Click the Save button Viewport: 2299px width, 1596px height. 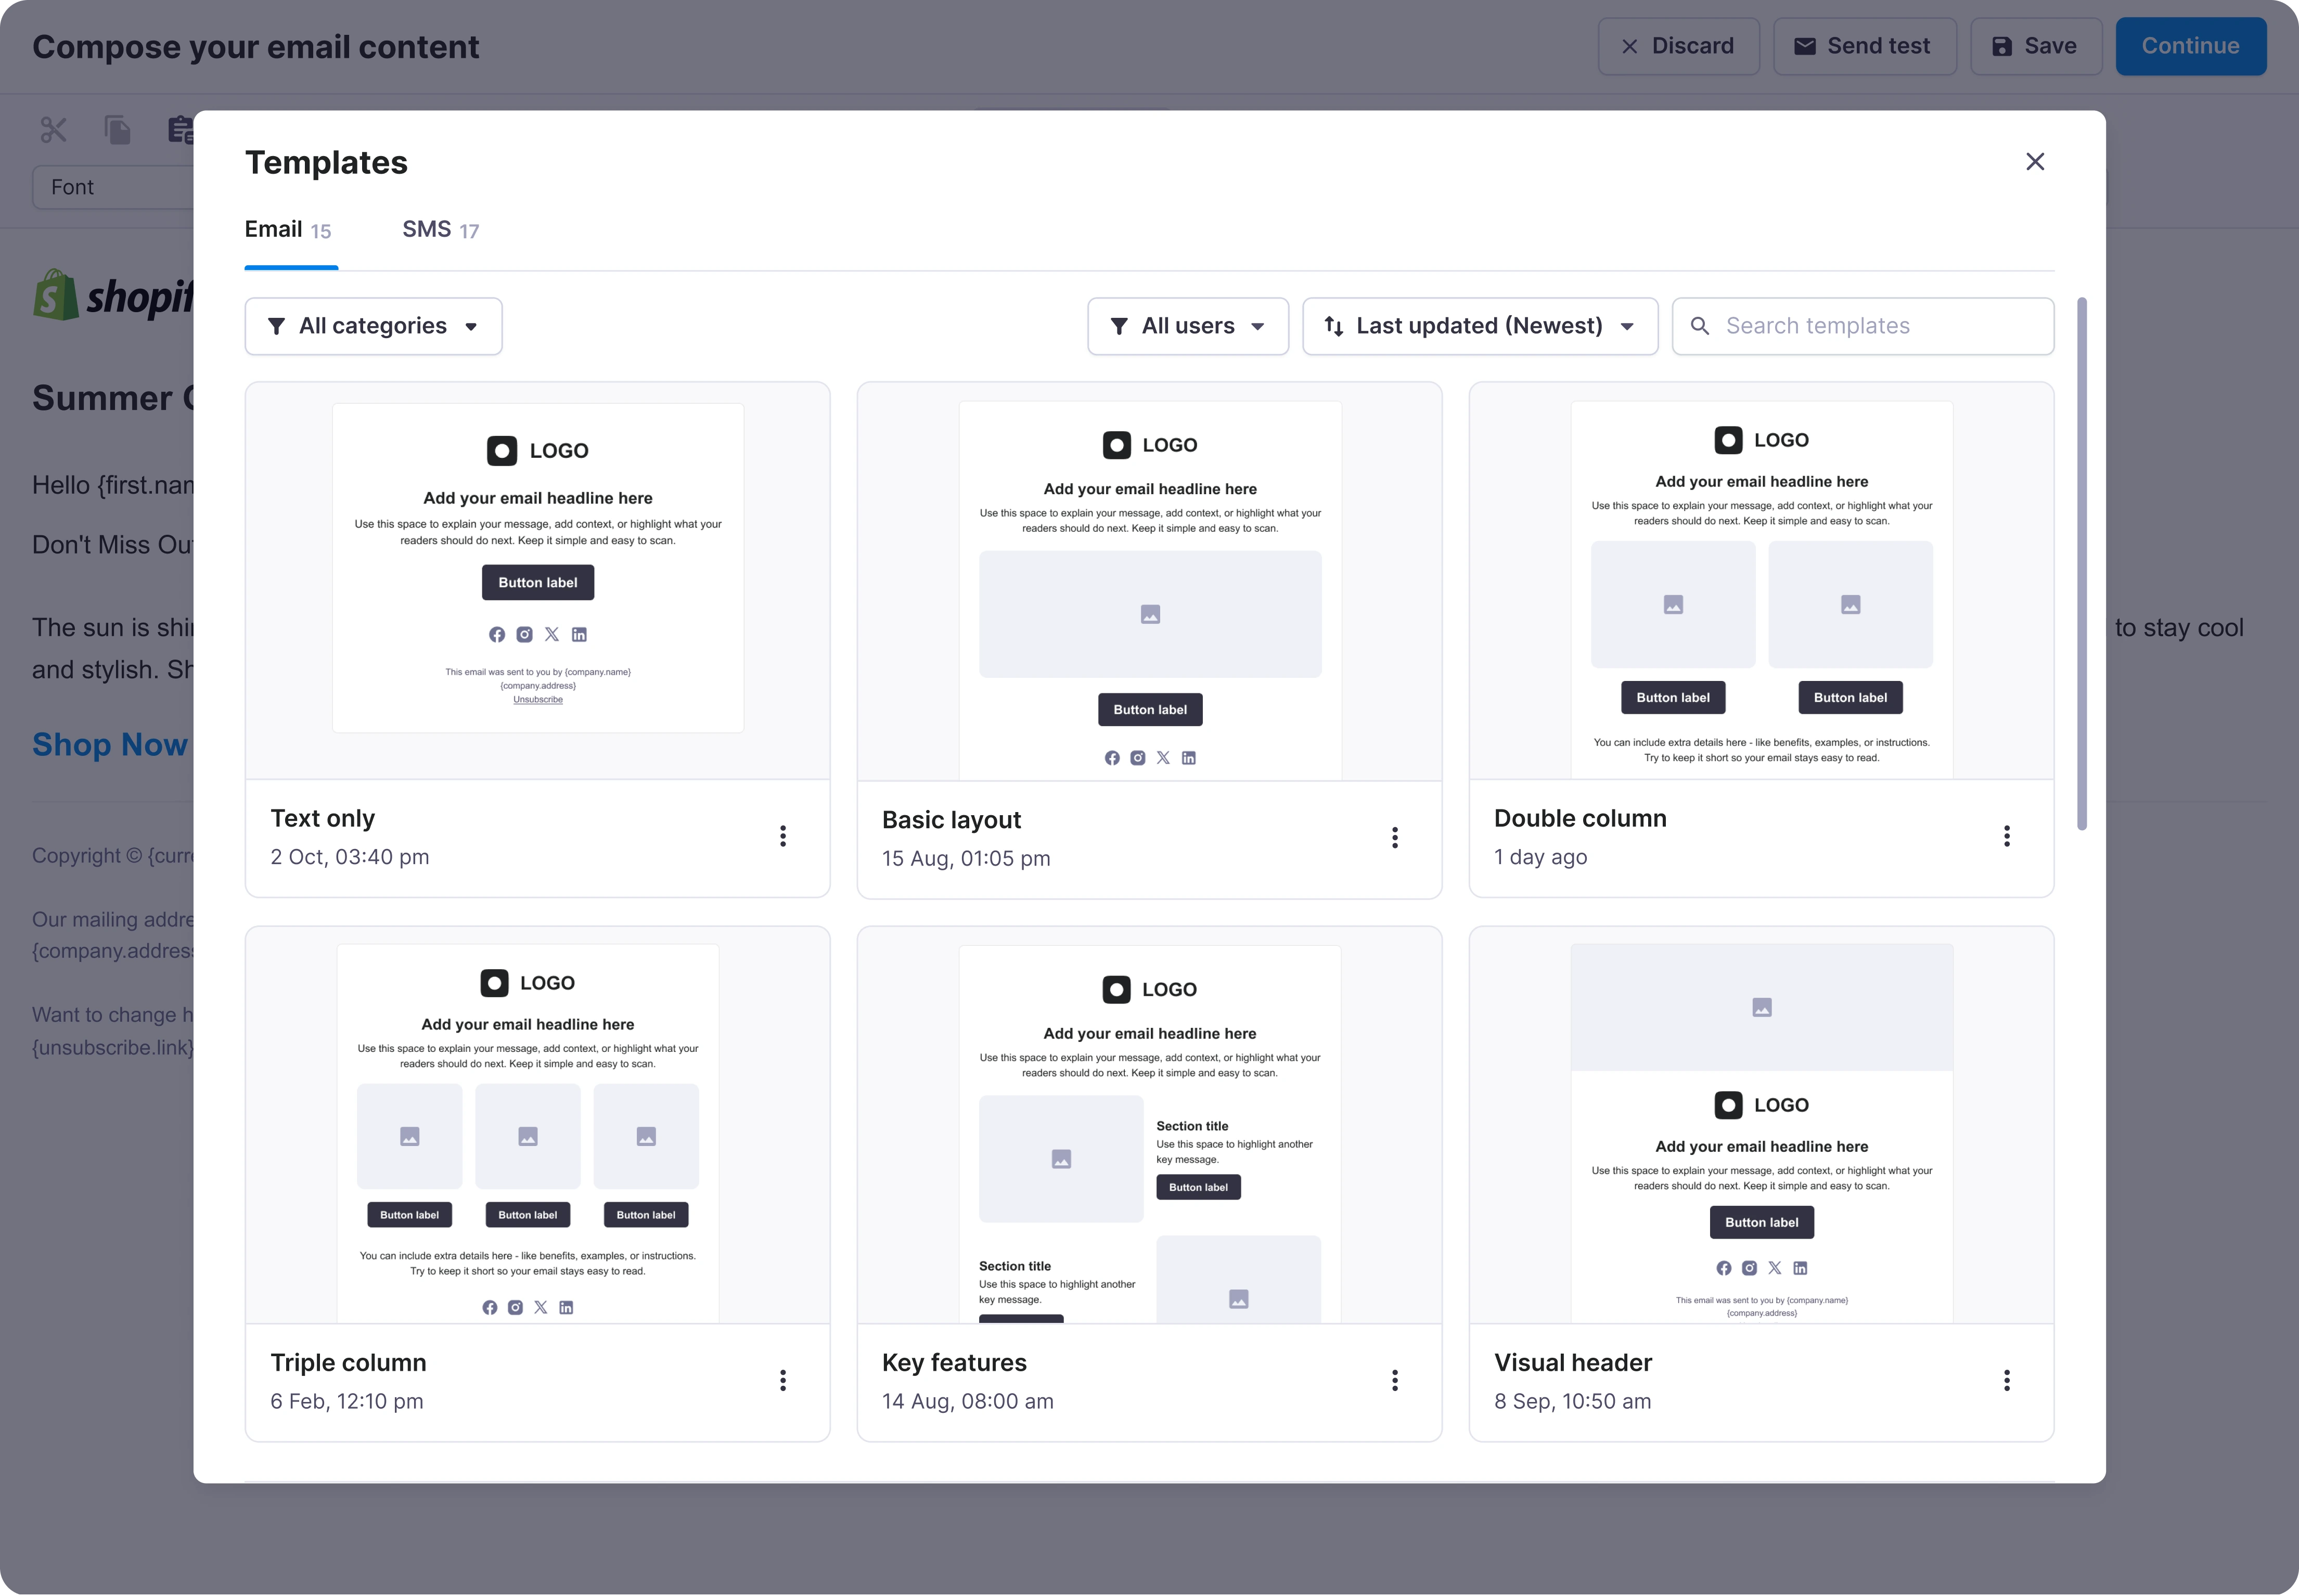(x=2036, y=46)
